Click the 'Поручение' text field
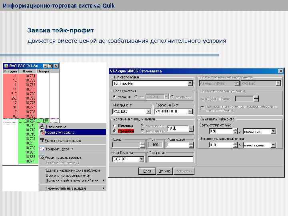The image size is (288, 216). point(171,159)
